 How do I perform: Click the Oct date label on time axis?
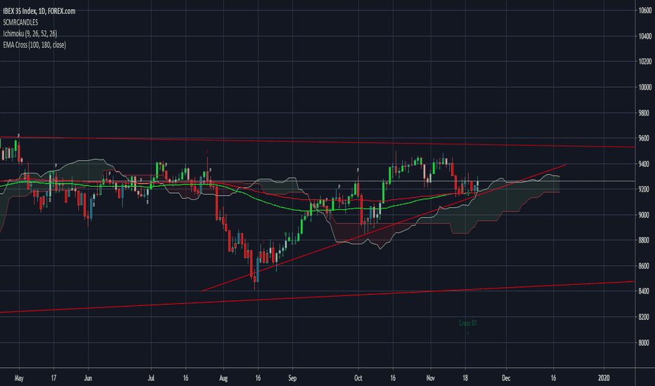[x=358, y=378]
